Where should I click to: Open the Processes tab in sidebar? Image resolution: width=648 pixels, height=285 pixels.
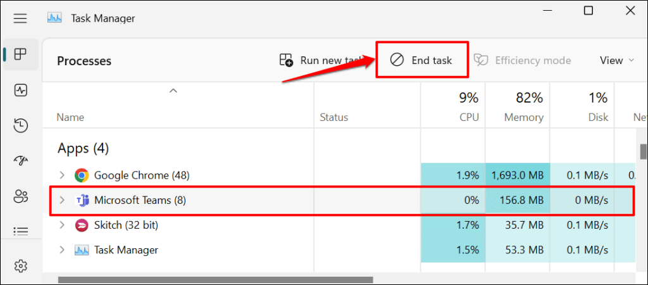(x=20, y=54)
